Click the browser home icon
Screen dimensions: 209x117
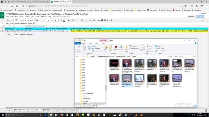(17, 6)
